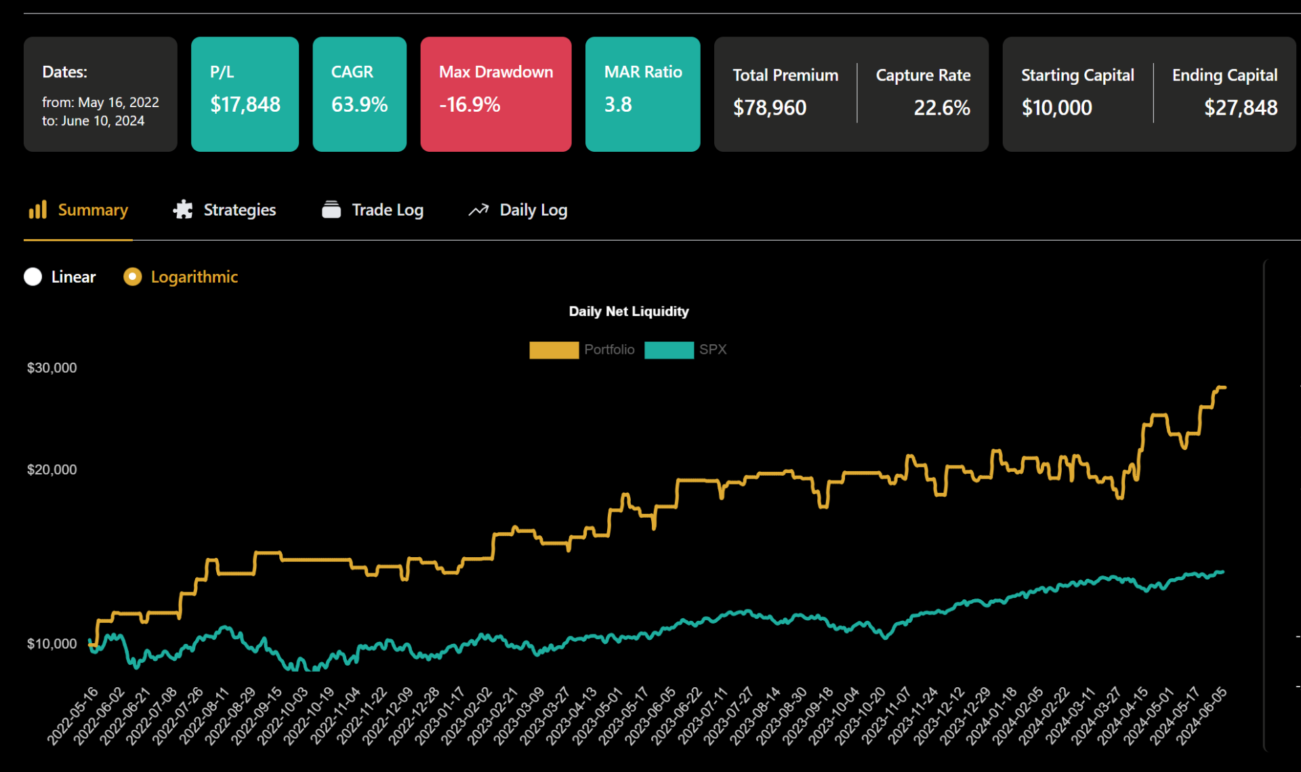Viewport: 1301px width, 772px height.
Task: Click the MAR Ratio 3.8 card
Action: coord(642,94)
